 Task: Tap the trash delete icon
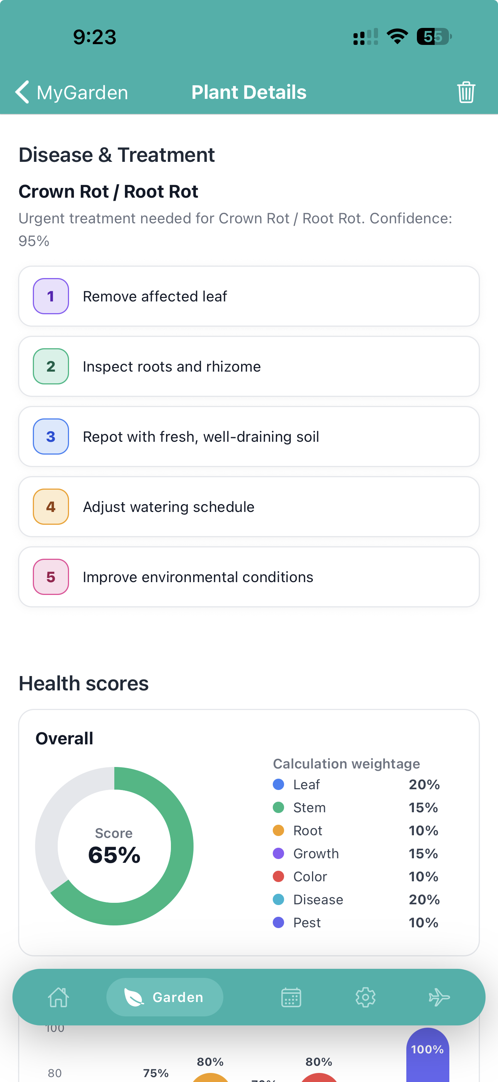466,92
